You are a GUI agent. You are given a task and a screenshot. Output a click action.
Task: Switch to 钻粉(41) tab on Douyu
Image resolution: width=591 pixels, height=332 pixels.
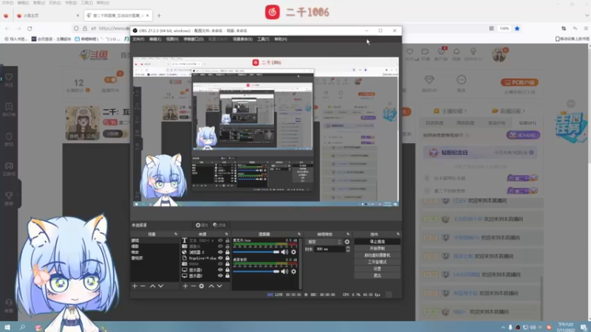[527, 123]
